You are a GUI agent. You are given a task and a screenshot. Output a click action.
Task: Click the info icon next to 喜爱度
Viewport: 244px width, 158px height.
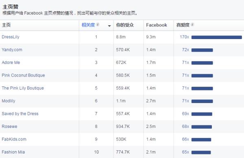(192, 24)
